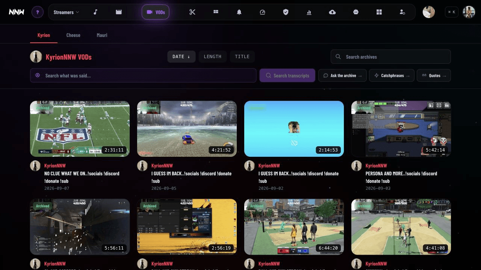481x270 pixels.
Task: Sort VODs by Title
Action: point(242,57)
